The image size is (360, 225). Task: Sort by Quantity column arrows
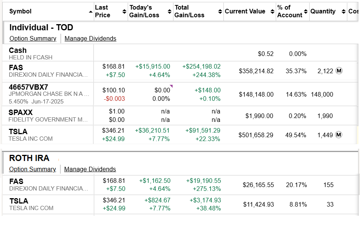pyautogui.click(x=343, y=11)
